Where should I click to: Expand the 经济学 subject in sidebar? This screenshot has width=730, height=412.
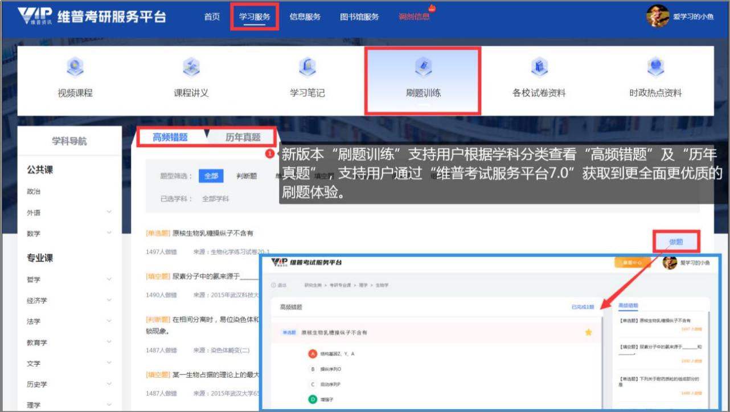click(x=109, y=300)
